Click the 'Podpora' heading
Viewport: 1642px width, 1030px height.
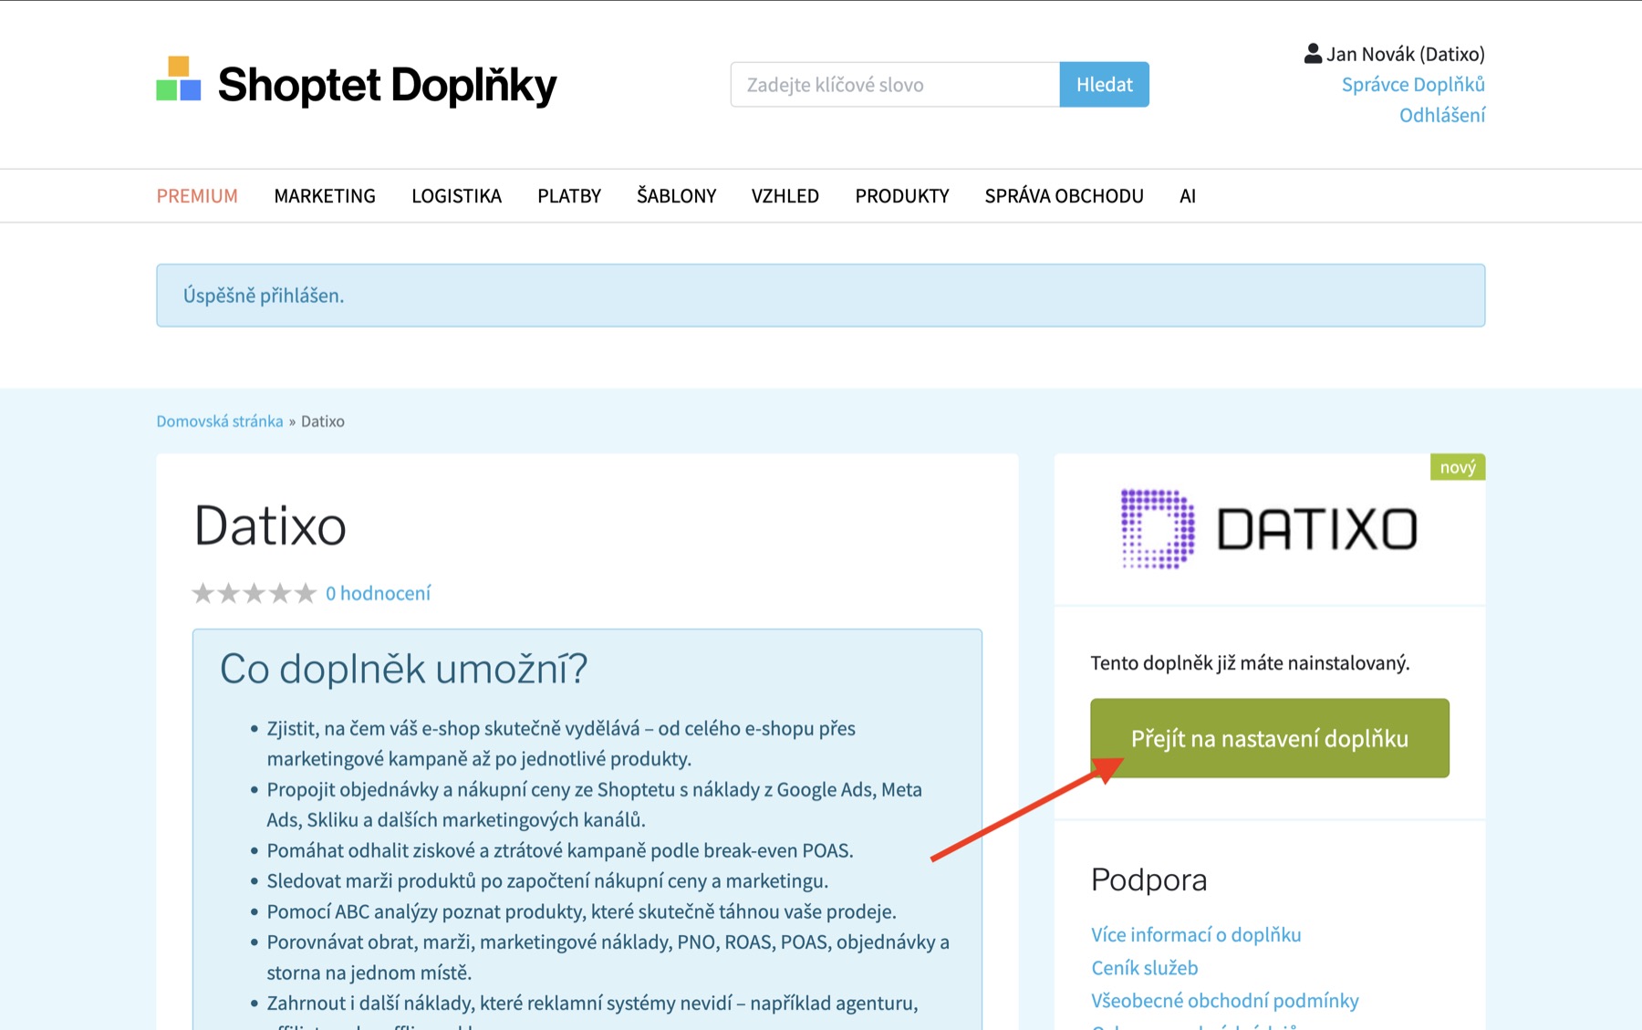(1148, 879)
